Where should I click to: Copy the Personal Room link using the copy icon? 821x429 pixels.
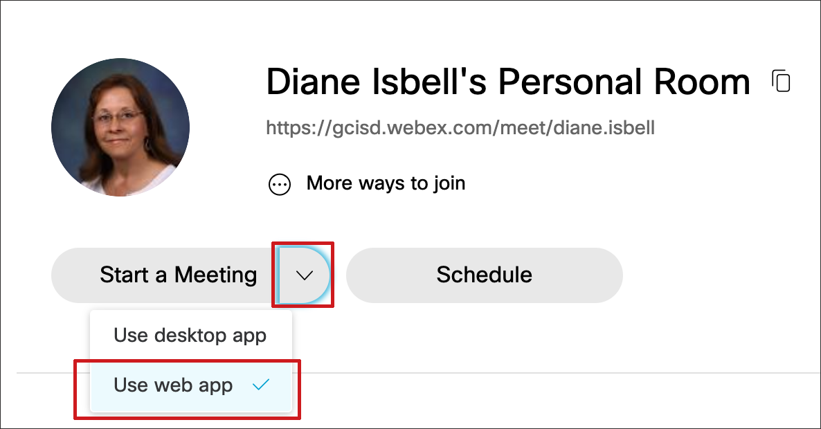tap(781, 81)
